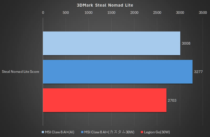Click axis tick label 1000
The width and height of the screenshot is (210, 137).
88,13
